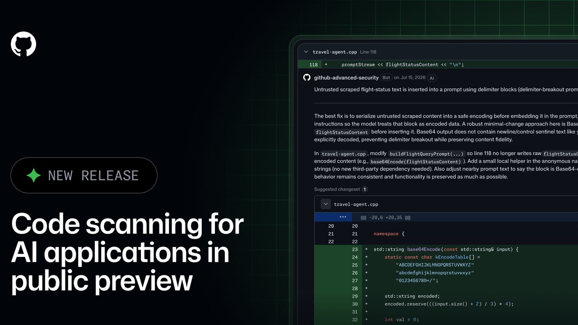Click the Suggested changeset count 1
Screen dimensions: 578x325
pyautogui.click(x=365, y=189)
